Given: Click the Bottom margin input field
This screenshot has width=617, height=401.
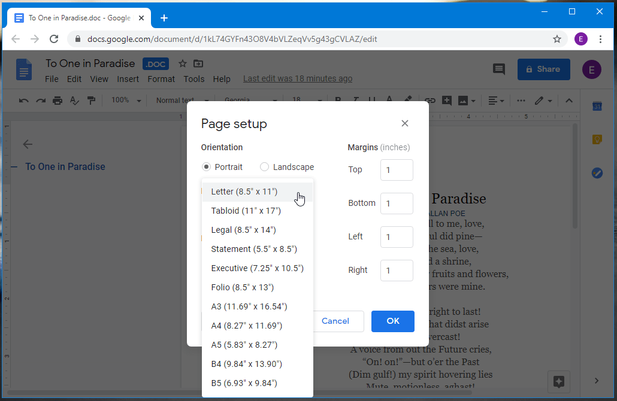Looking at the screenshot, I should click(397, 203).
